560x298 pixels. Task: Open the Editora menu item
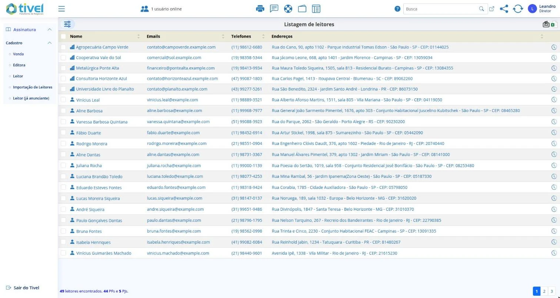[x=19, y=65]
